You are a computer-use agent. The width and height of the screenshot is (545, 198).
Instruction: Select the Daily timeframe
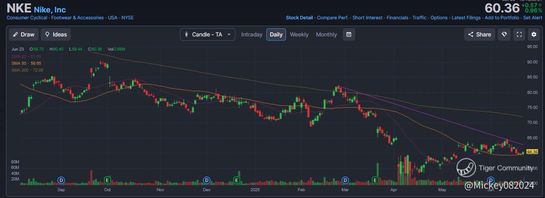click(x=276, y=34)
